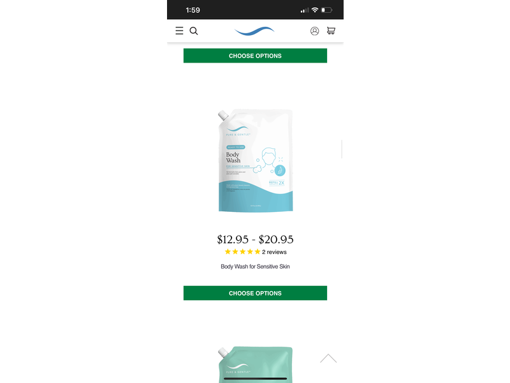Tap the cellular signal bars icon
The image size is (510, 383).
coord(305,10)
